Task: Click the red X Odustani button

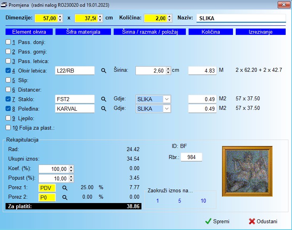Action: tap(263, 221)
